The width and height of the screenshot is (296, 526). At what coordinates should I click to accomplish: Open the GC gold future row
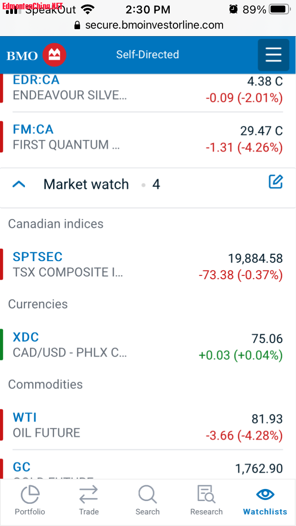pyautogui.click(x=148, y=468)
